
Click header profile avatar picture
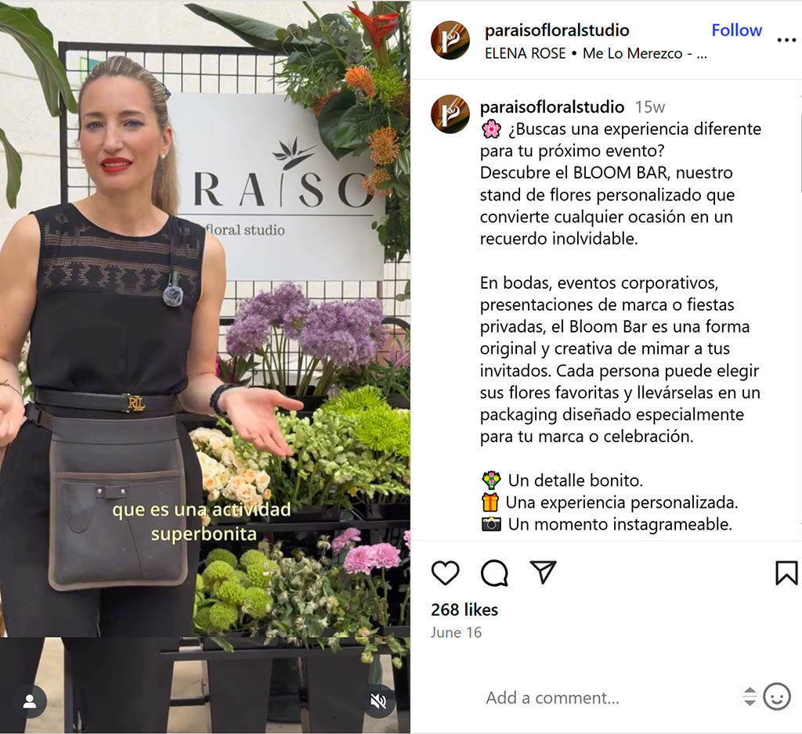click(x=450, y=40)
